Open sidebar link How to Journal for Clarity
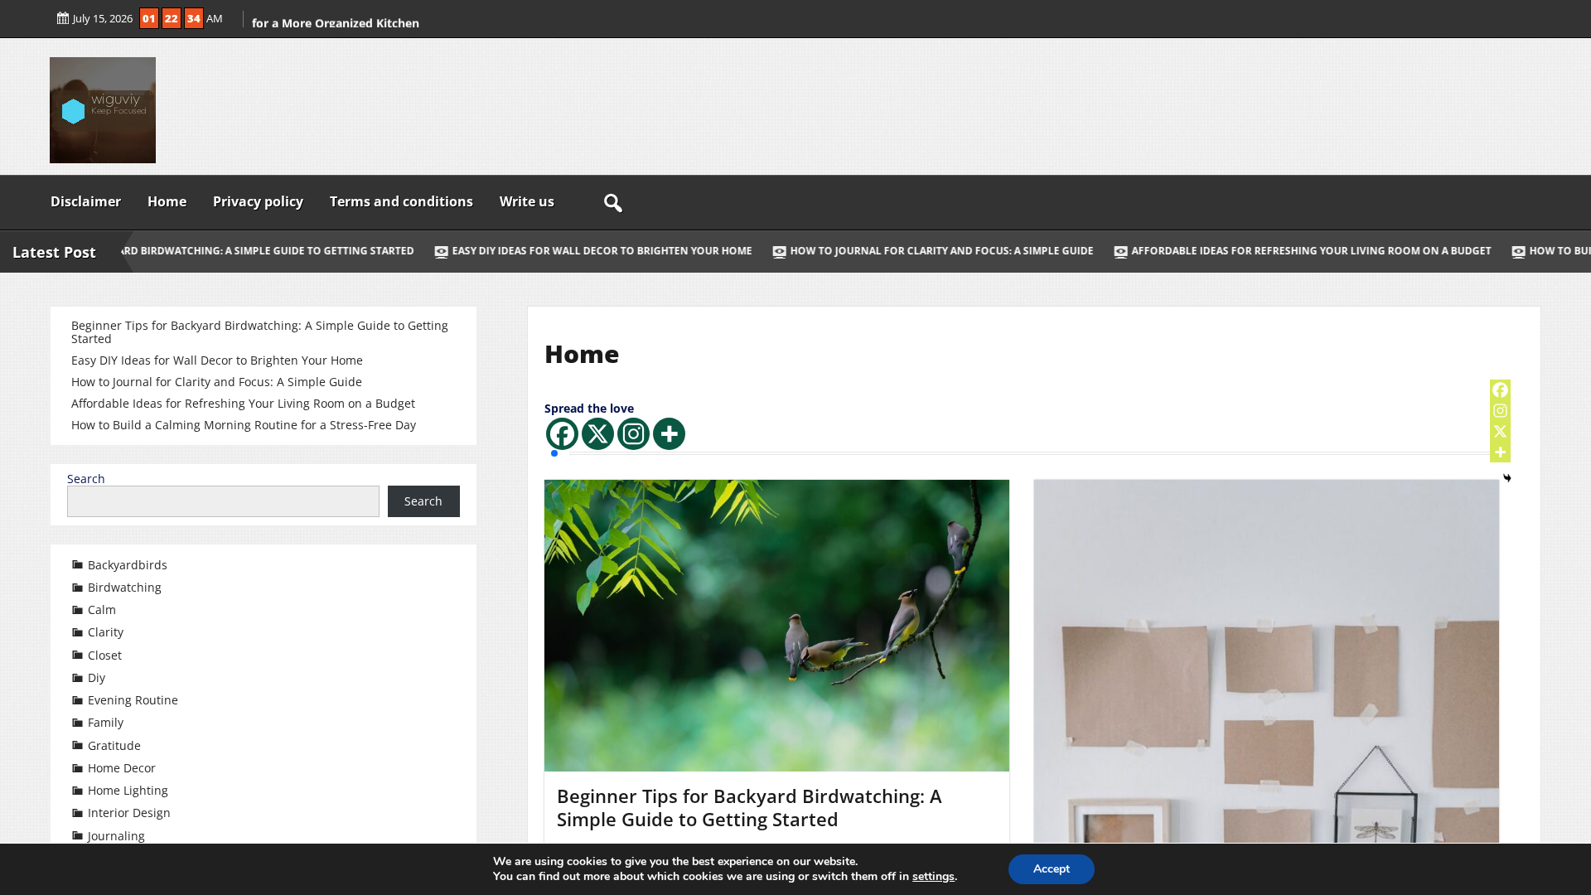This screenshot has width=1591, height=895. click(216, 382)
